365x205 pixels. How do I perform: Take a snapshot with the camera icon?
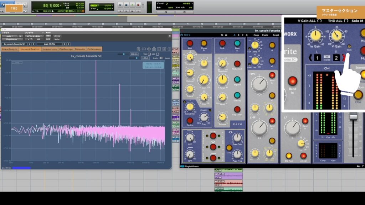(154, 49)
